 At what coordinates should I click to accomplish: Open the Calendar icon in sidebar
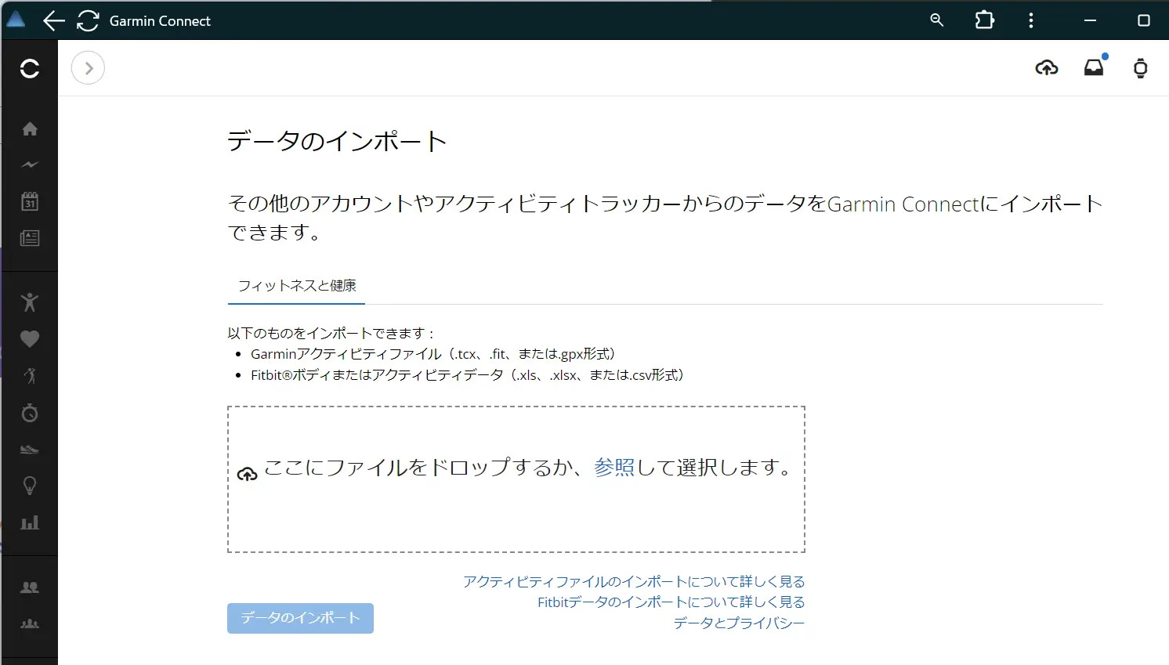coord(30,201)
